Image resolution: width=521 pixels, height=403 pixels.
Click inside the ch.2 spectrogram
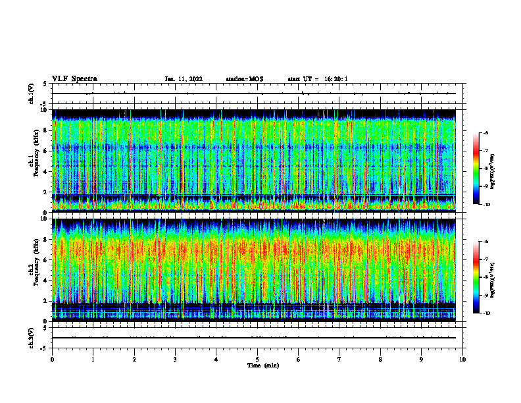(x=254, y=270)
